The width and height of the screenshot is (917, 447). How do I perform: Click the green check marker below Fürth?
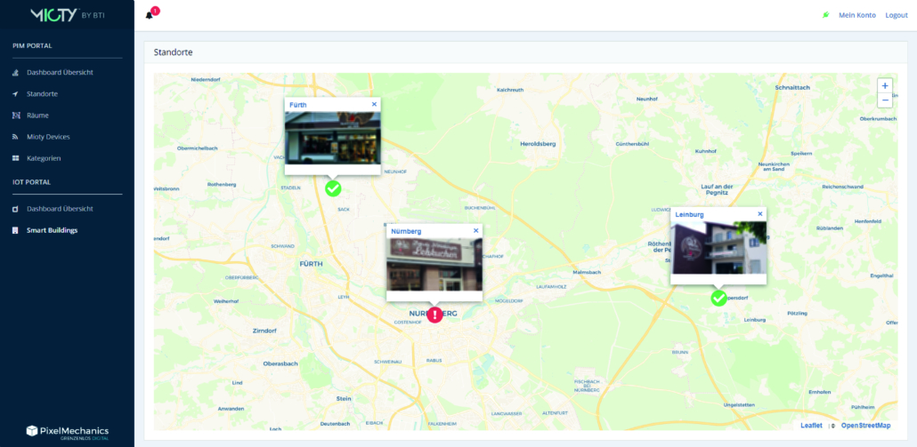click(x=333, y=188)
